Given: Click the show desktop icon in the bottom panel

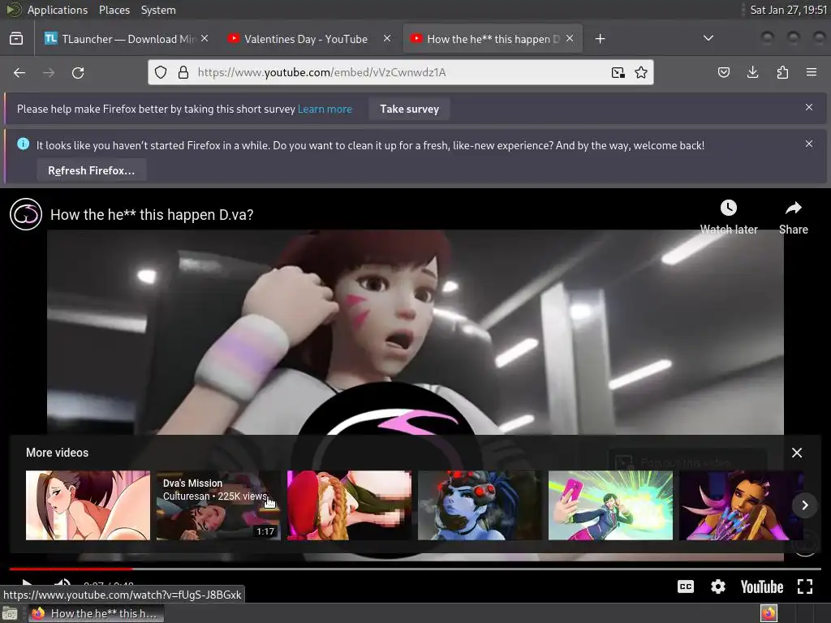Looking at the screenshot, I should 10,613.
